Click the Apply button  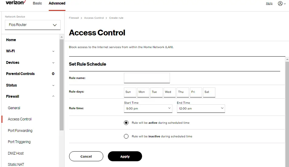[x=125, y=156]
